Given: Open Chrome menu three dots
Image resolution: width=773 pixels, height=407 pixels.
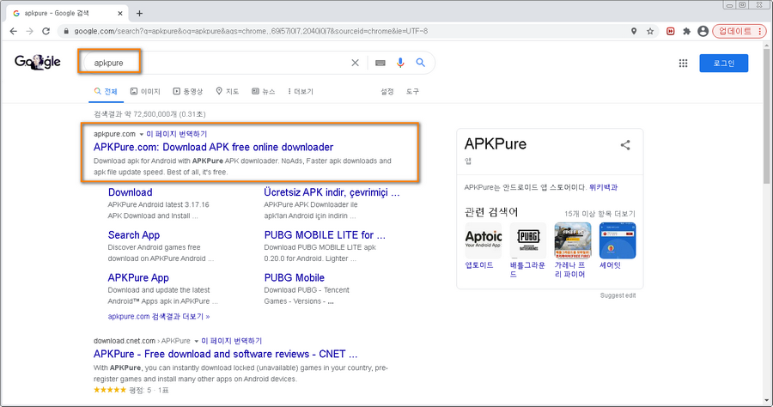Looking at the screenshot, I should pos(760,31).
